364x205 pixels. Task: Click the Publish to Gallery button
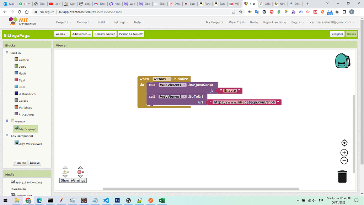(131, 34)
